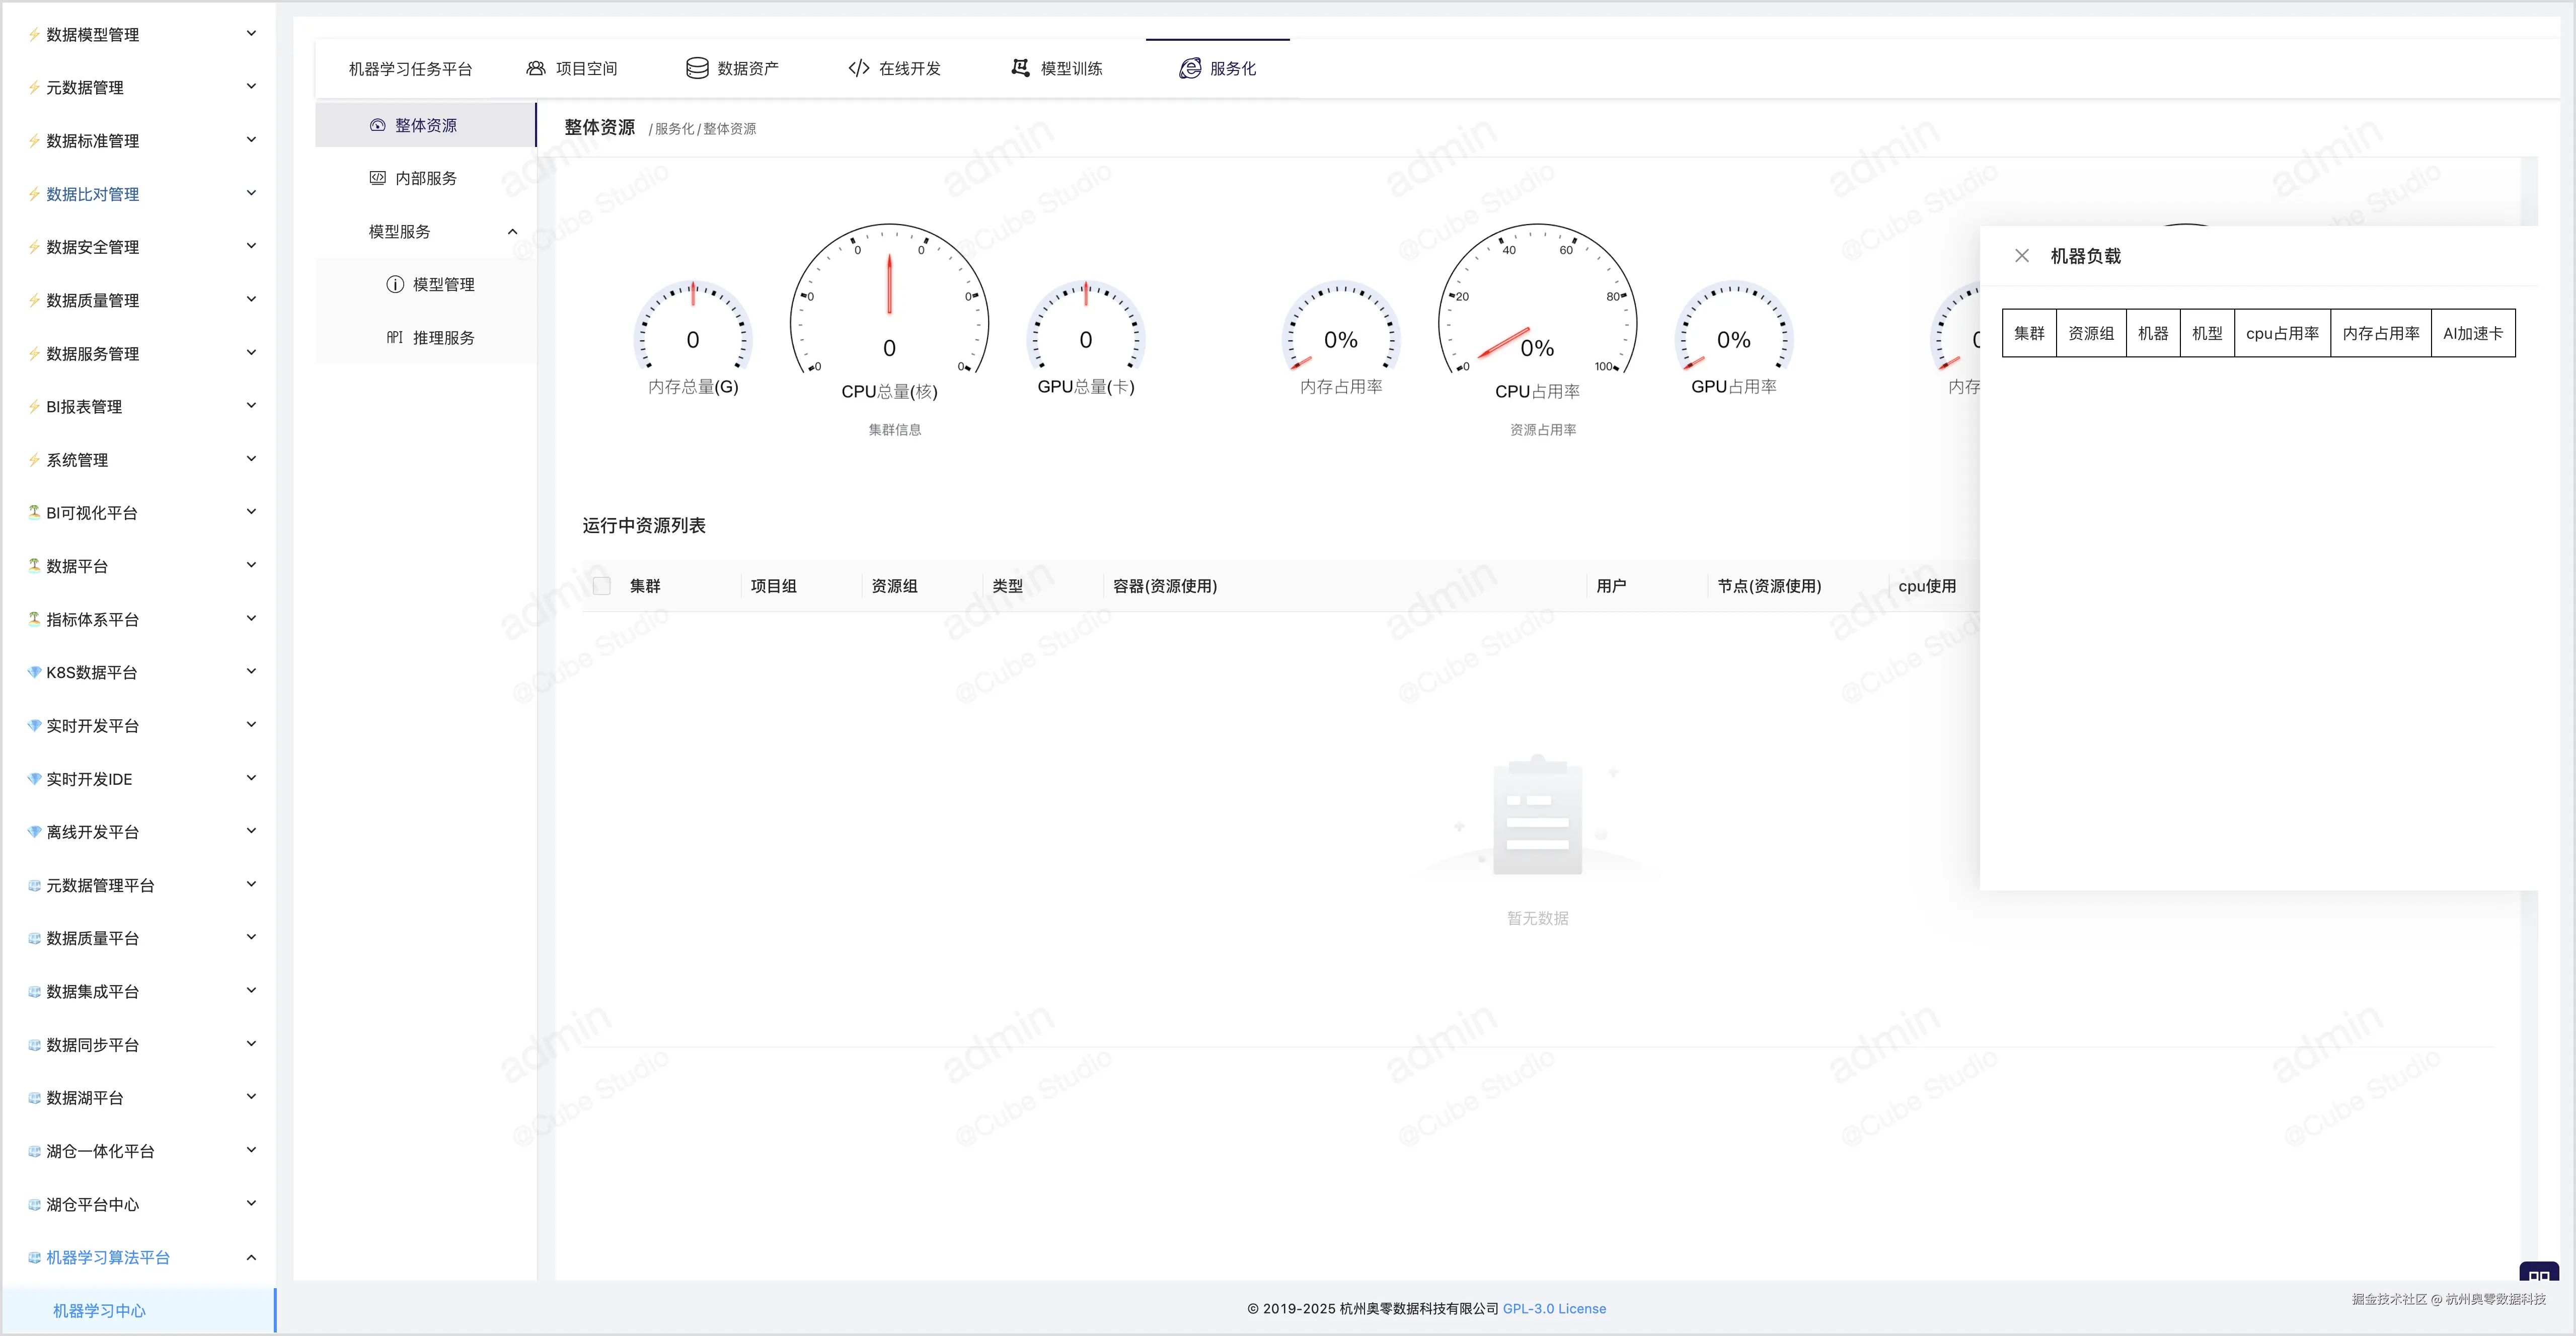Close the 机器负载 panel

pos(2021,256)
